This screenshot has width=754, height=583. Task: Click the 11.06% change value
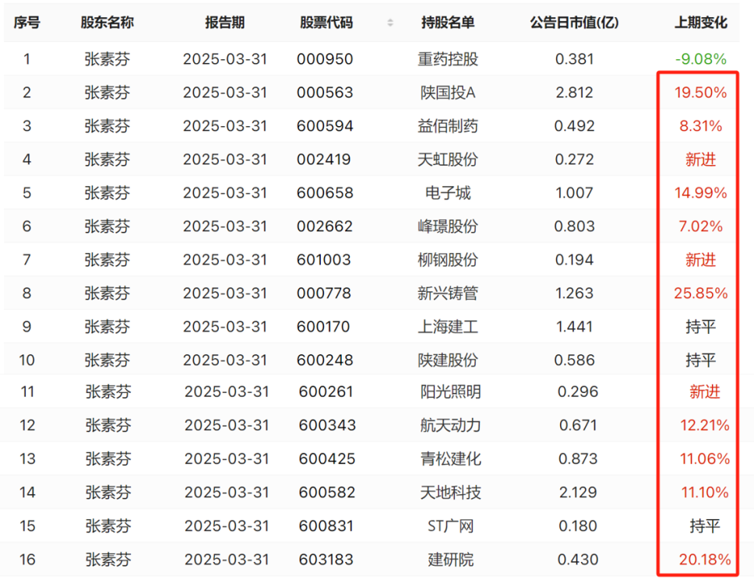704,459
